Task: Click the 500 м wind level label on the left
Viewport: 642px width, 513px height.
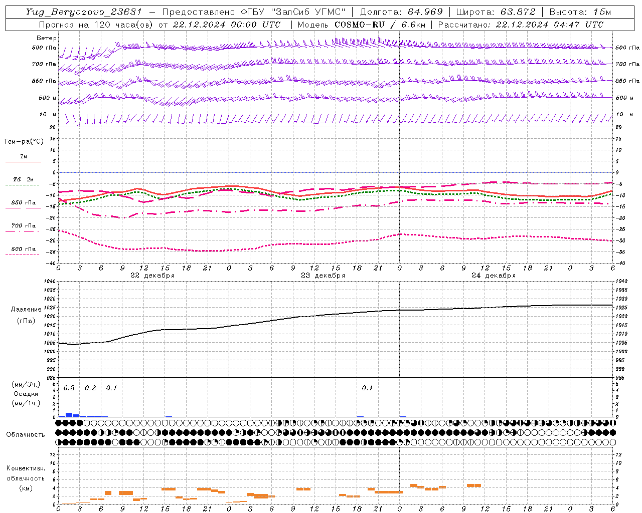Action: coord(48,98)
